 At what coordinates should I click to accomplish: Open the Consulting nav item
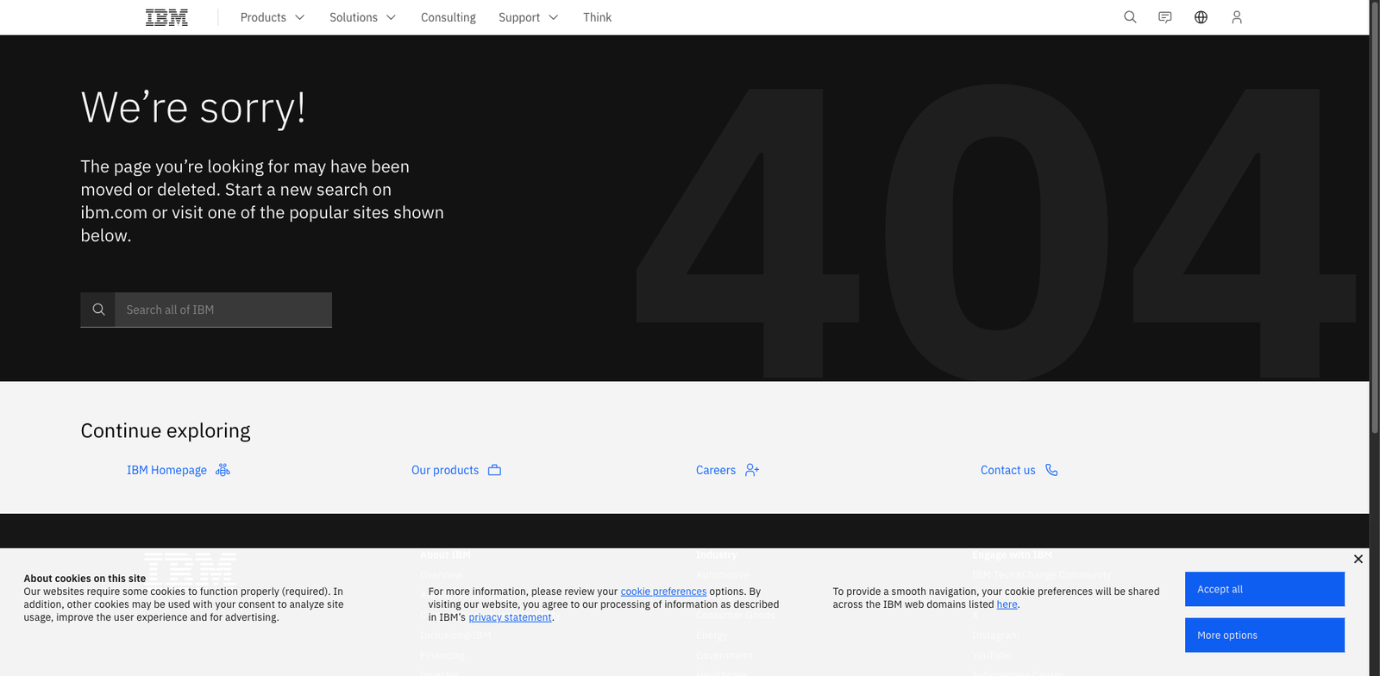(448, 17)
